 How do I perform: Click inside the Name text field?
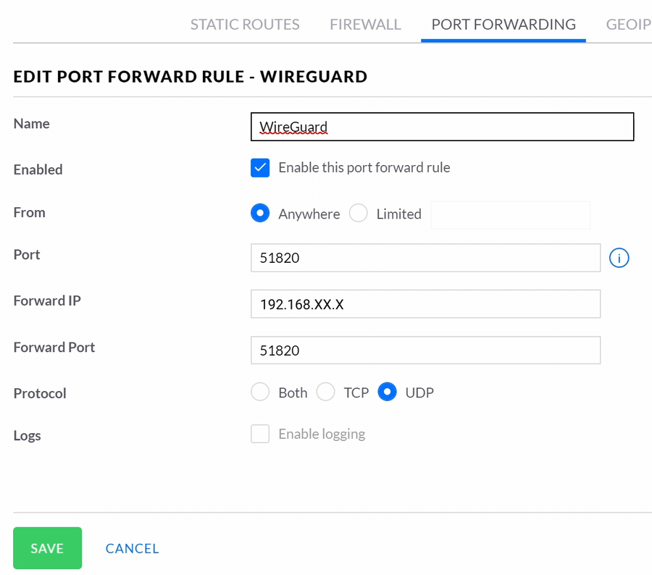pyautogui.click(x=442, y=126)
